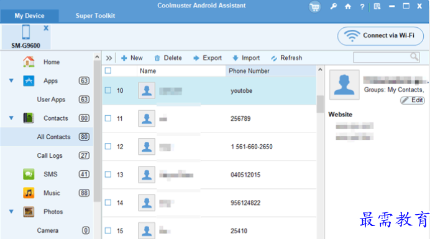Open the shopping cart purchase icon
This screenshot has height=239, width=435.
tap(315, 7)
